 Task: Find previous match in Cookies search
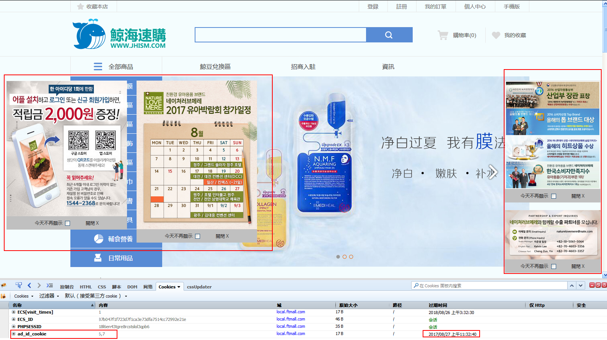click(572, 285)
